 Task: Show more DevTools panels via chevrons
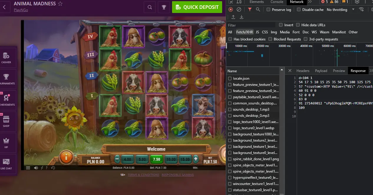tap(310, 2)
